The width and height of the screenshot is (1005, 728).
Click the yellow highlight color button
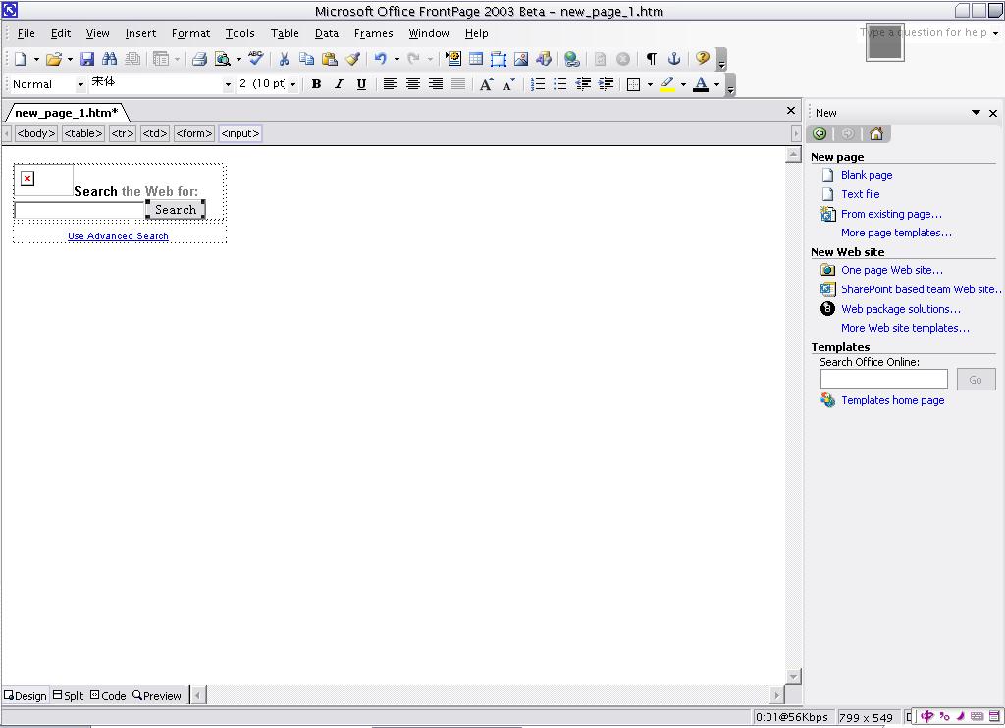pyautogui.click(x=667, y=85)
